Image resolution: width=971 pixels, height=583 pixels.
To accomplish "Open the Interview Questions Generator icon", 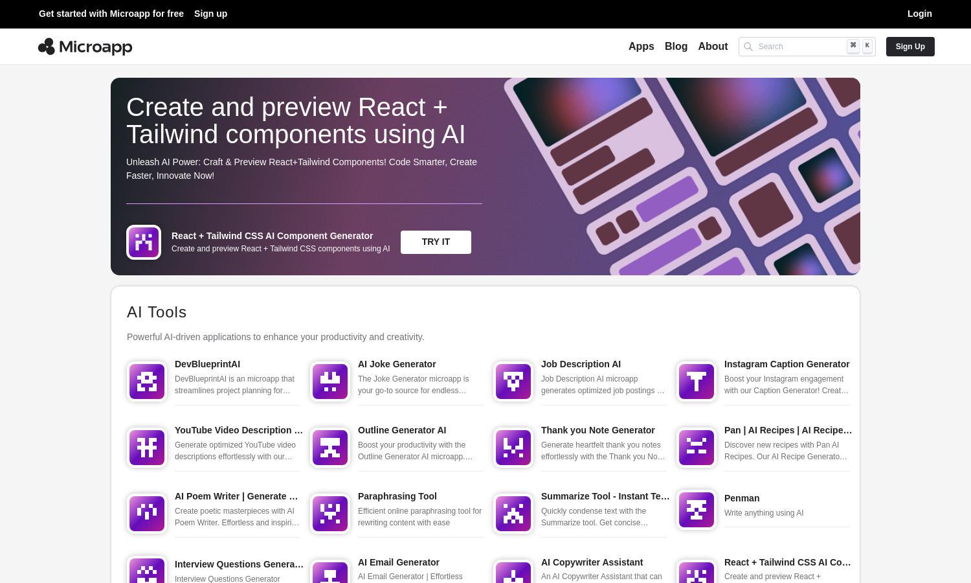I will point(147,570).
